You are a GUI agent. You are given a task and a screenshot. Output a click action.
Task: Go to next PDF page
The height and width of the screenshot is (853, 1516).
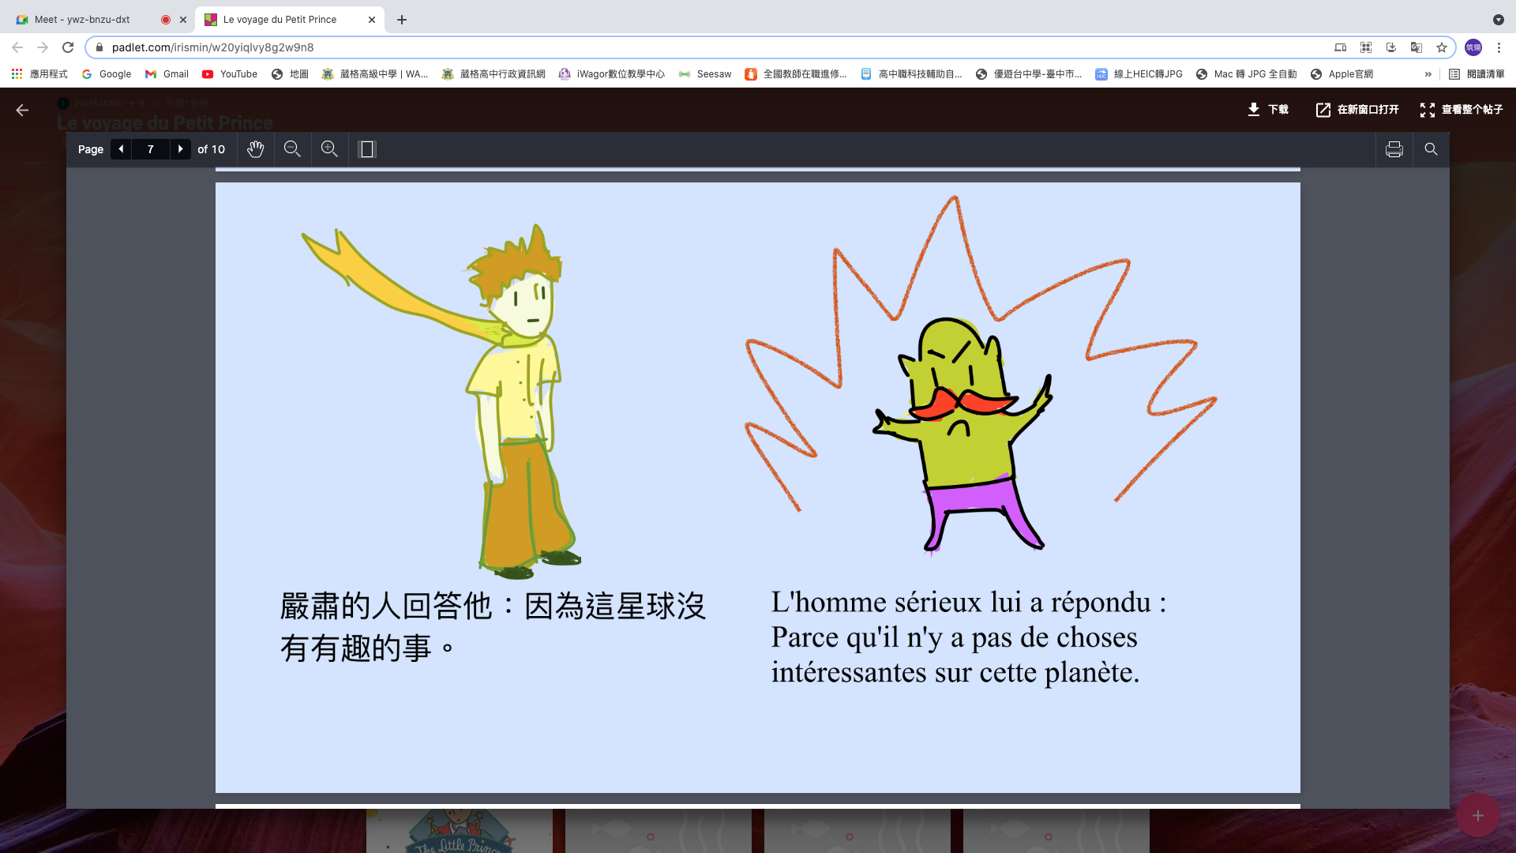click(181, 149)
